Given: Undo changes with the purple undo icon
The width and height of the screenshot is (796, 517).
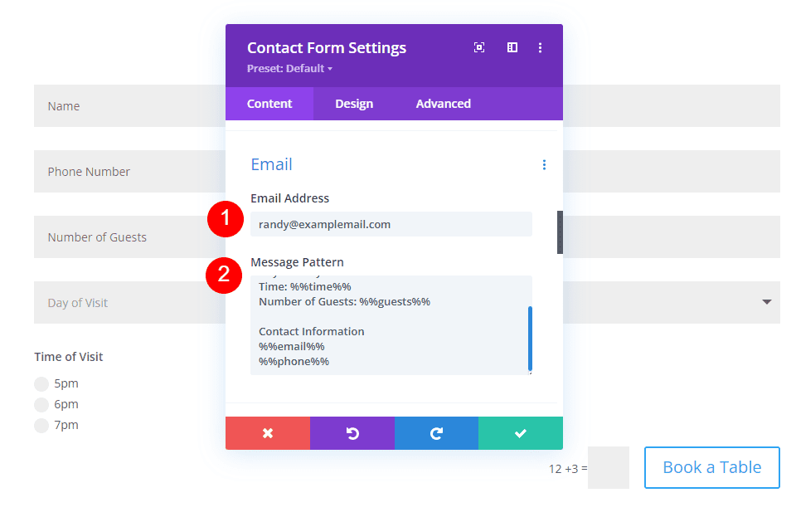Looking at the screenshot, I should click(x=352, y=432).
